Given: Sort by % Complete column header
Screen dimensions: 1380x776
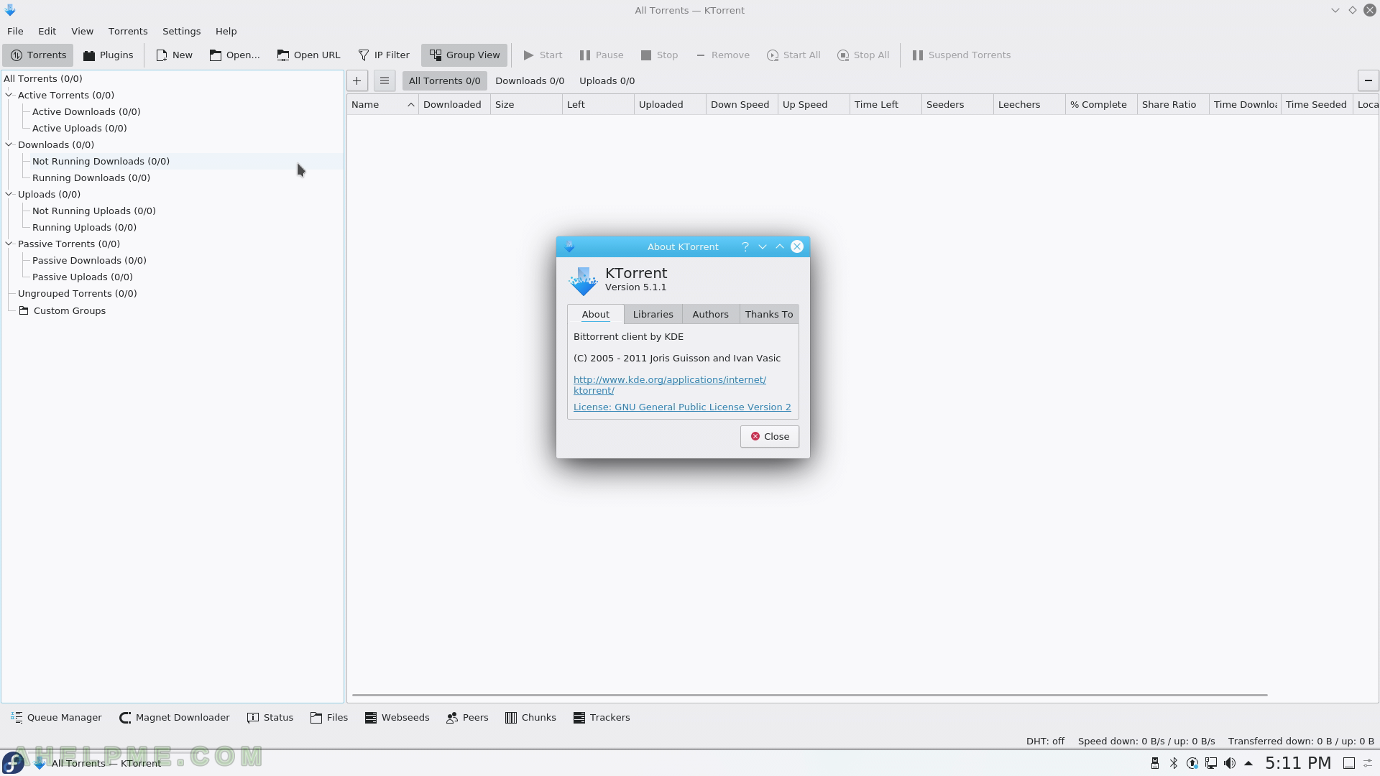Looking at the screenshot, I should click(1101, 105).
